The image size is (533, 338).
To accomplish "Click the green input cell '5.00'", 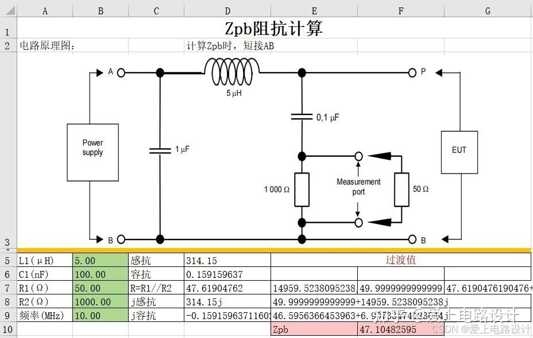I will [x=101, y=260].
